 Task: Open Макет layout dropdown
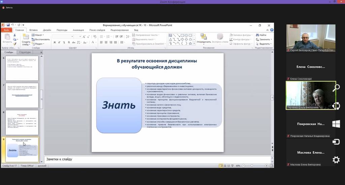pyautogui.click(x=38, y=35)
